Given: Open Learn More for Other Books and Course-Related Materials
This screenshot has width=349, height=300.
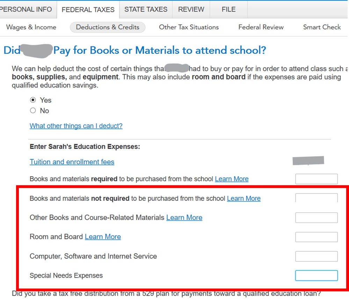Looking at the screenshot, I should click(184, 218).
